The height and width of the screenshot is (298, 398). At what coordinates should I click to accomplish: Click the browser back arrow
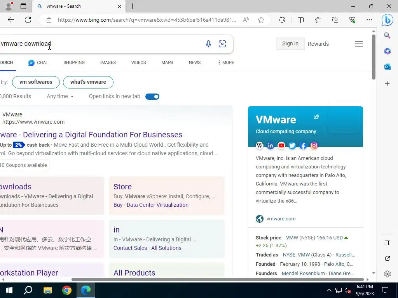pyautogui.click(x=10, y=20)
